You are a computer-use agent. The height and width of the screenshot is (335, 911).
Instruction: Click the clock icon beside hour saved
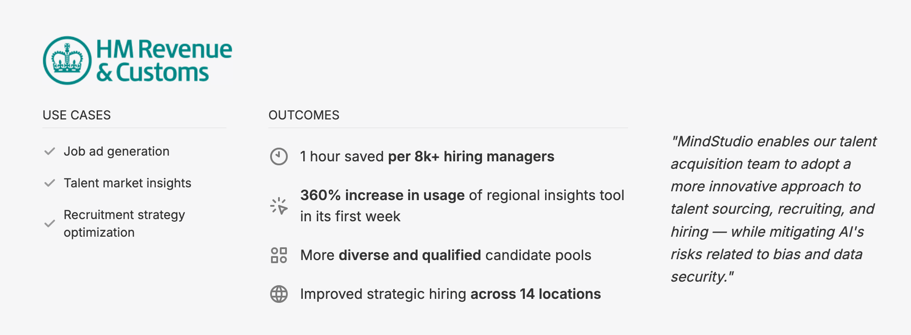coord(279,156)
